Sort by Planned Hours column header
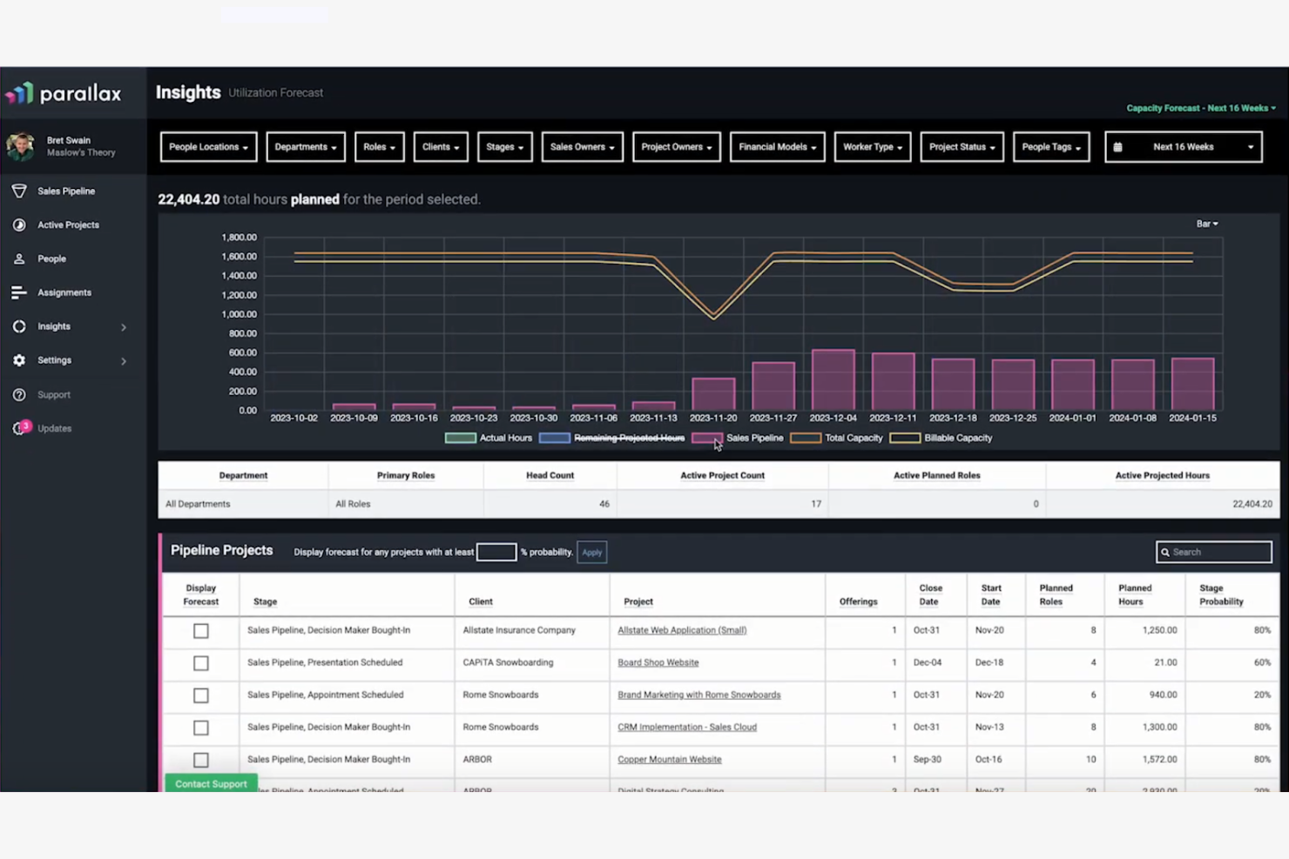The image size is (1289, 859). [x=1135, y=594]
